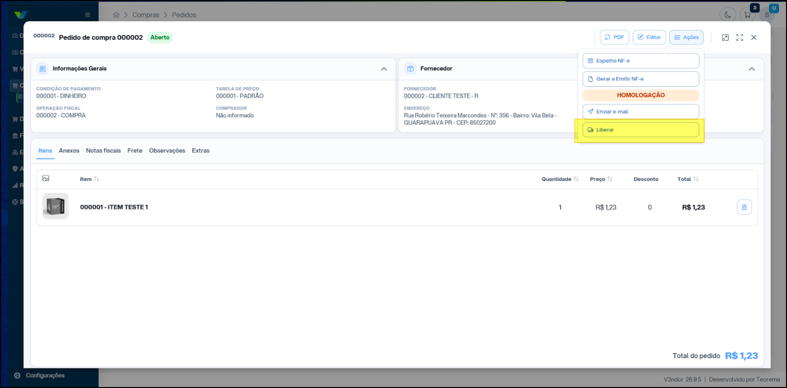Toggle dark mode moon icon
Screen dimensions: 787x388
click(x=728, y=15)
